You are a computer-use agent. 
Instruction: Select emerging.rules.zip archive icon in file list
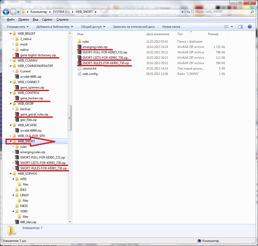click(79, 47)
